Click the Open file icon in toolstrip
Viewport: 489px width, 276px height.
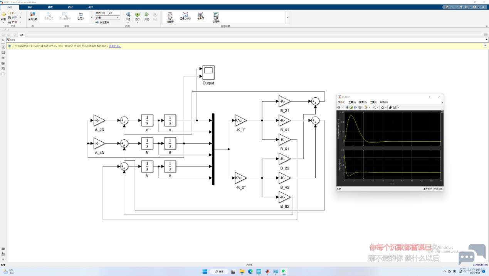pos(9,13)
